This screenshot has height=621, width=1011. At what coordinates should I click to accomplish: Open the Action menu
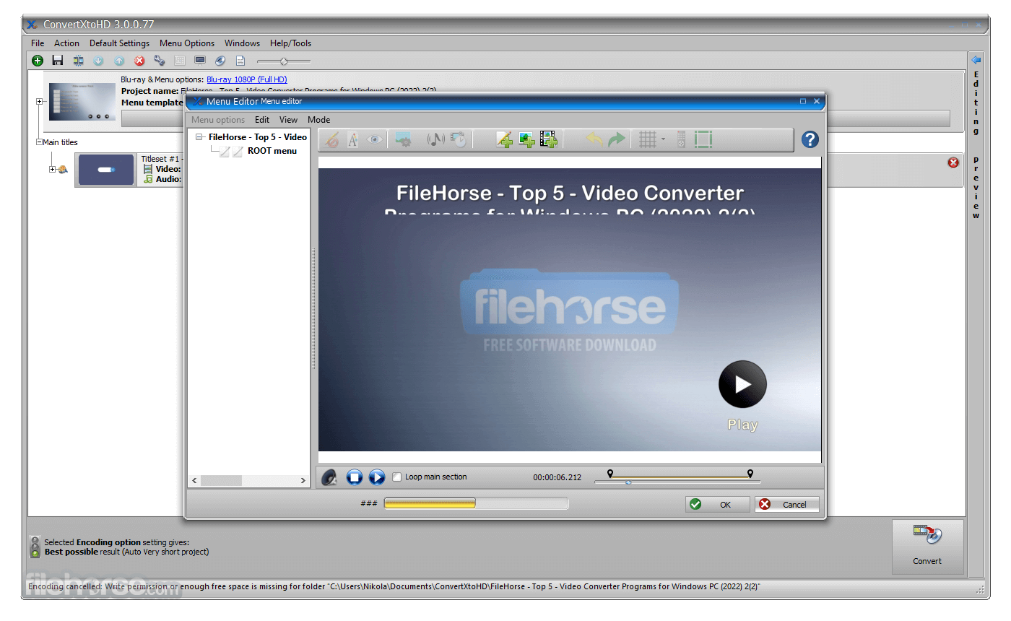66,43
